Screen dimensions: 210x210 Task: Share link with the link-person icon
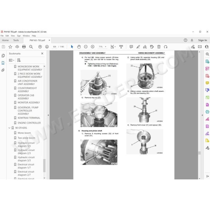[x=193, y=47]
